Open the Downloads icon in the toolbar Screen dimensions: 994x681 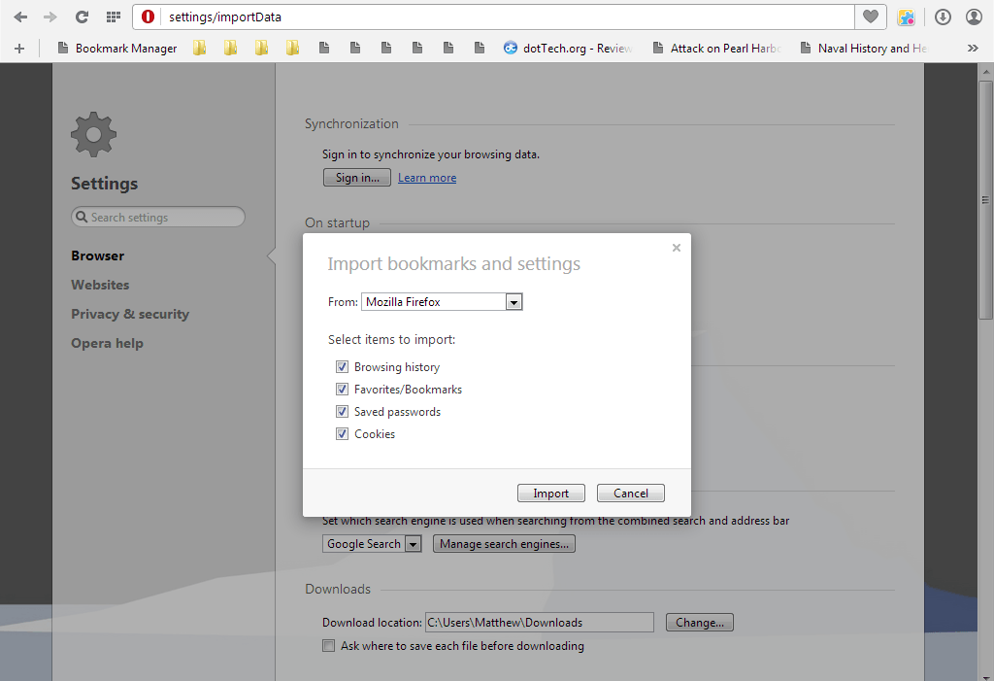941,17
